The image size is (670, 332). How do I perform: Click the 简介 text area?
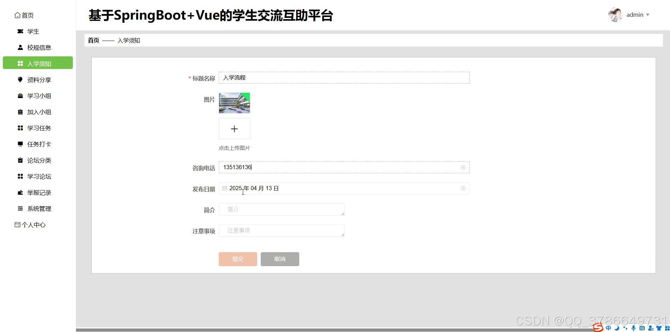point(281,209)
